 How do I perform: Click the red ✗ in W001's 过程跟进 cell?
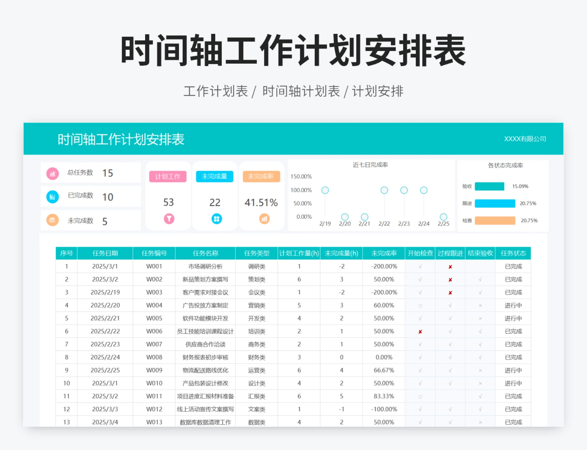(450, 267)
